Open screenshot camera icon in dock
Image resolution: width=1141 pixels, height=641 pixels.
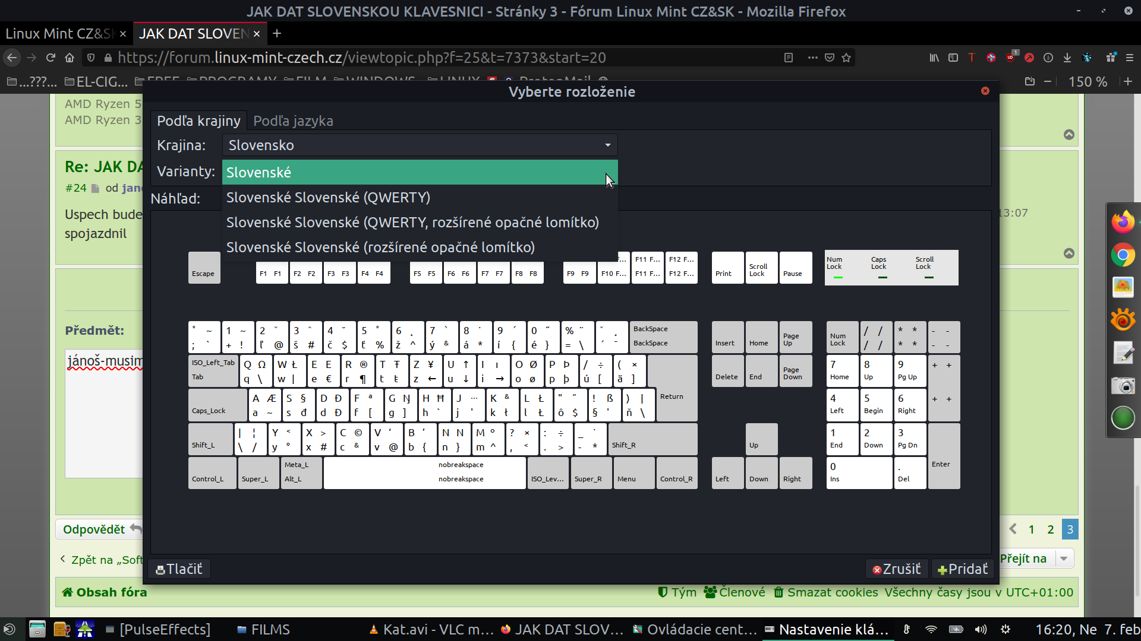1123,386
